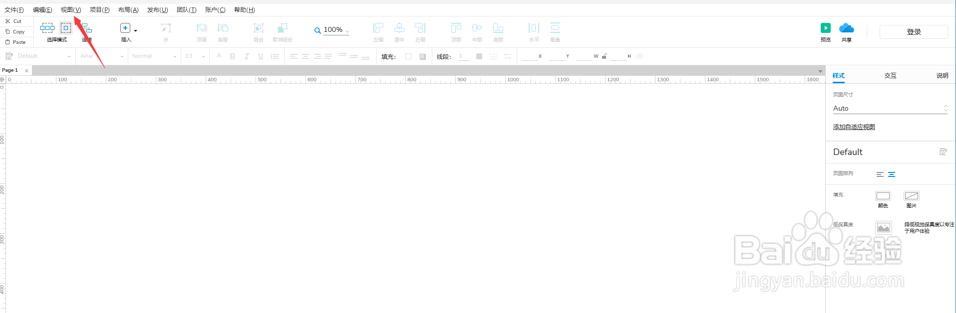Screen dimensions: 956x313
Task: Toggle underline formatting
Action: click(x=261, y=56)
